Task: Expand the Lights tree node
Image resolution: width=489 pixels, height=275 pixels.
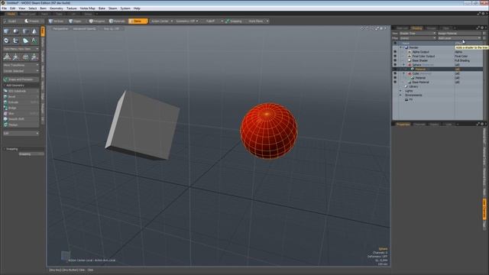Action: pos(400,91)
